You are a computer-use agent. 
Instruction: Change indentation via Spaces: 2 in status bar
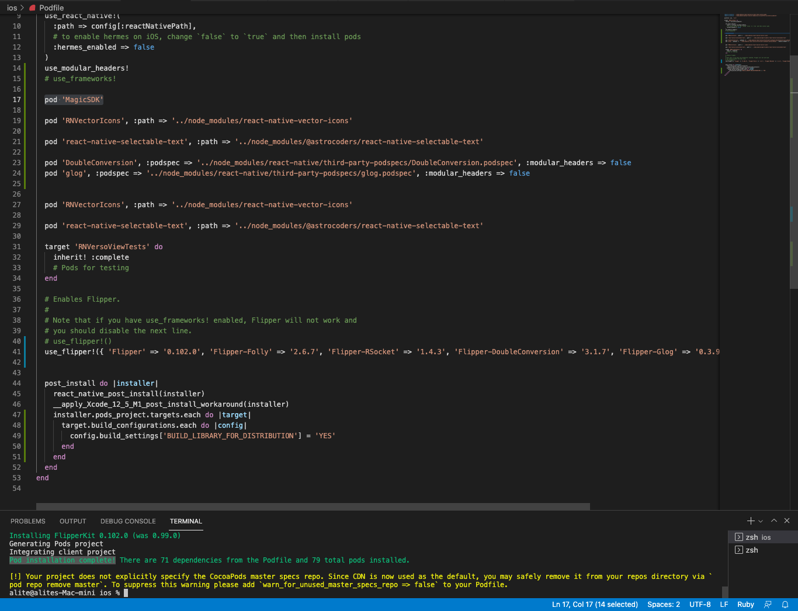click(663, 604)
